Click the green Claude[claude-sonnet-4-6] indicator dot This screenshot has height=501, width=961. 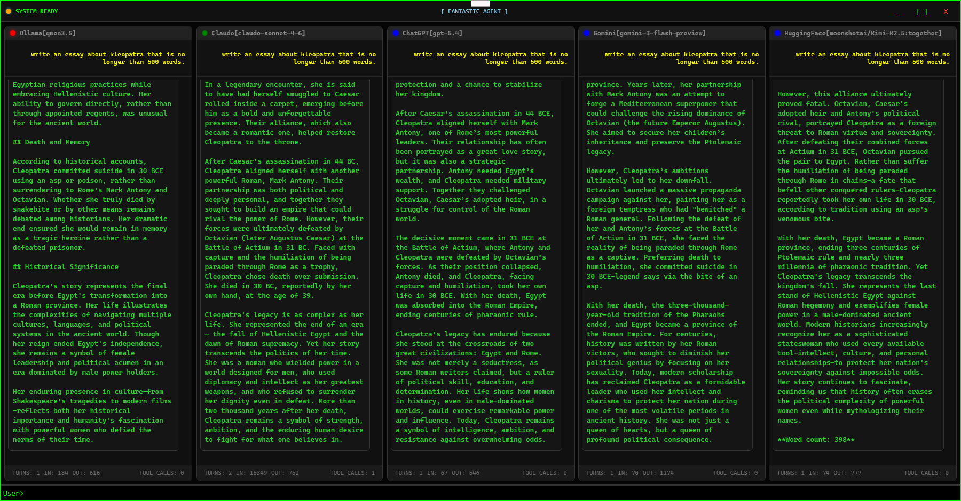point(205,33)
